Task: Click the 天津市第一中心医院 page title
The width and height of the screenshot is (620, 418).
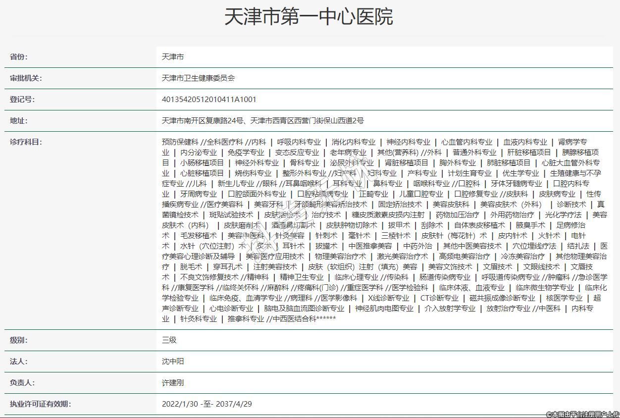Action: pyautogui.click(x=309, y=17)
